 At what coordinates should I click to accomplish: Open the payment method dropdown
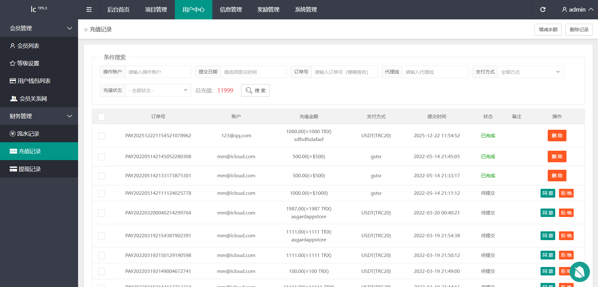tap(530, 72)
